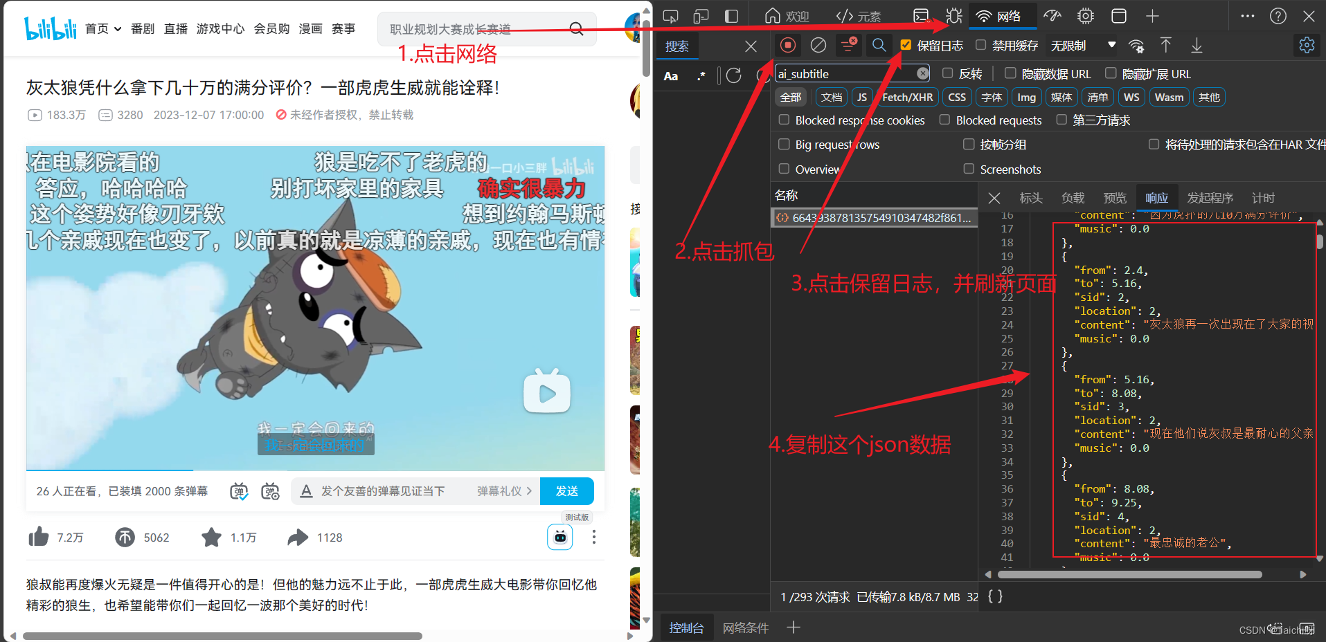The image size is (1326, 642).
Task: Enable Blocked requests checkbox
Action: [944, 120]
